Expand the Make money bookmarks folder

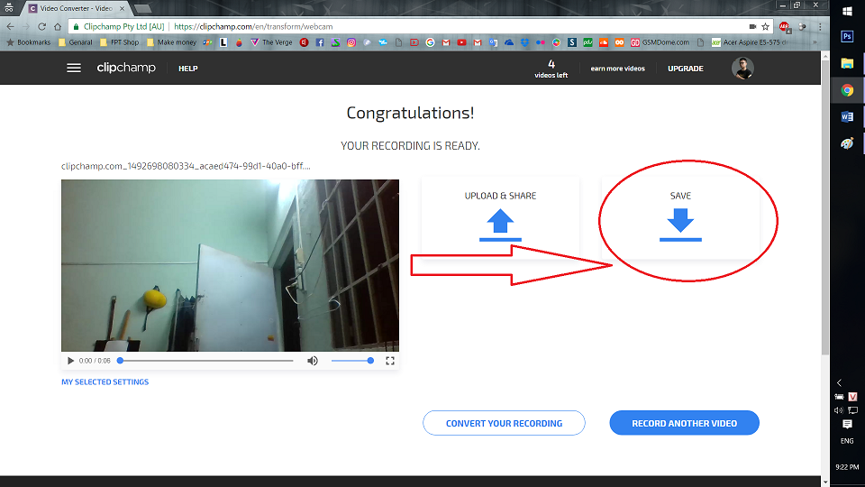(x=171, y=42)
